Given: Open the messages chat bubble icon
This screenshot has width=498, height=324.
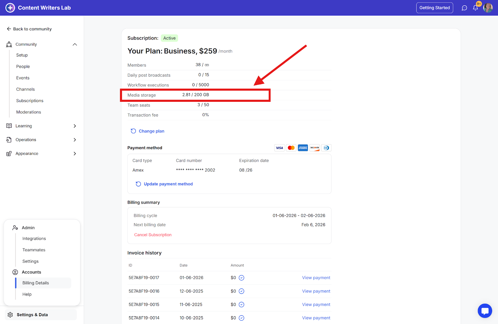Looking at the screenshot, I should (464, 8).
